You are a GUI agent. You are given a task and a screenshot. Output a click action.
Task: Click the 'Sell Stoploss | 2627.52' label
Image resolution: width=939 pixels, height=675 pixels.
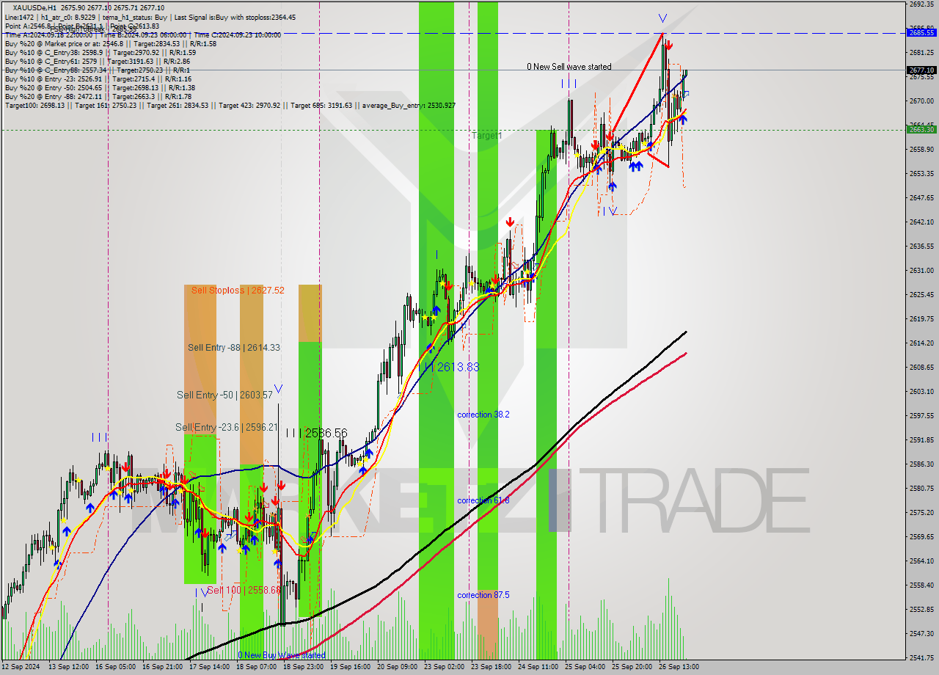click(x=238, y=291)
